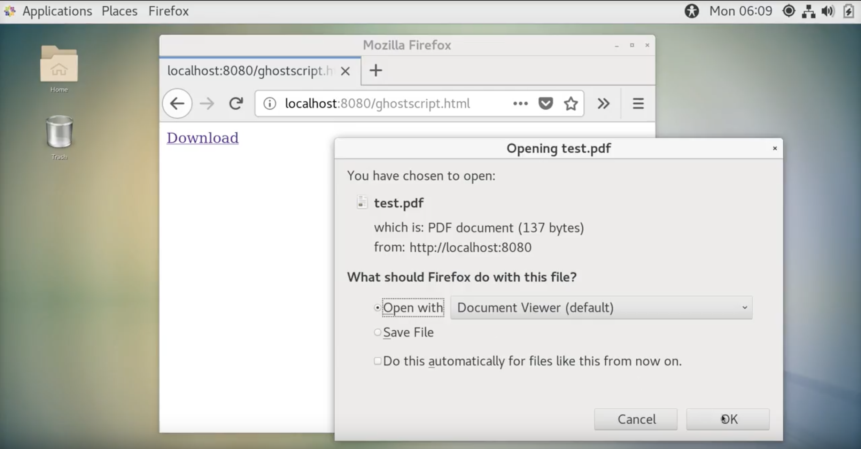The width and height of the screenshot is (861, 449).
Task: Expand more tools chevron in toolbar
Action: click(603, 103)
